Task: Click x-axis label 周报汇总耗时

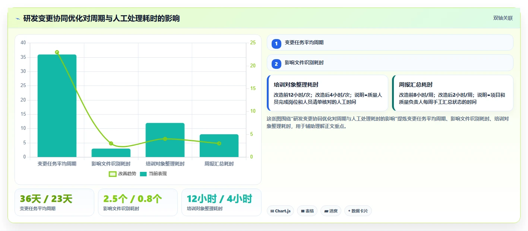Action: 219,164
